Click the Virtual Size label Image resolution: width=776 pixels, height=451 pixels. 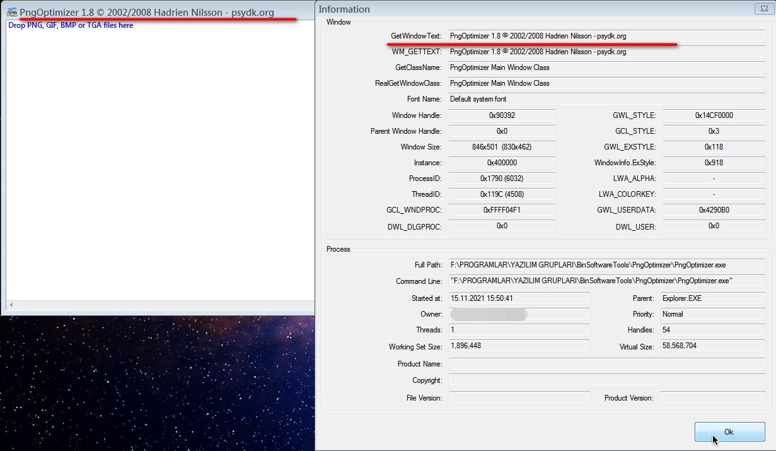638,347
